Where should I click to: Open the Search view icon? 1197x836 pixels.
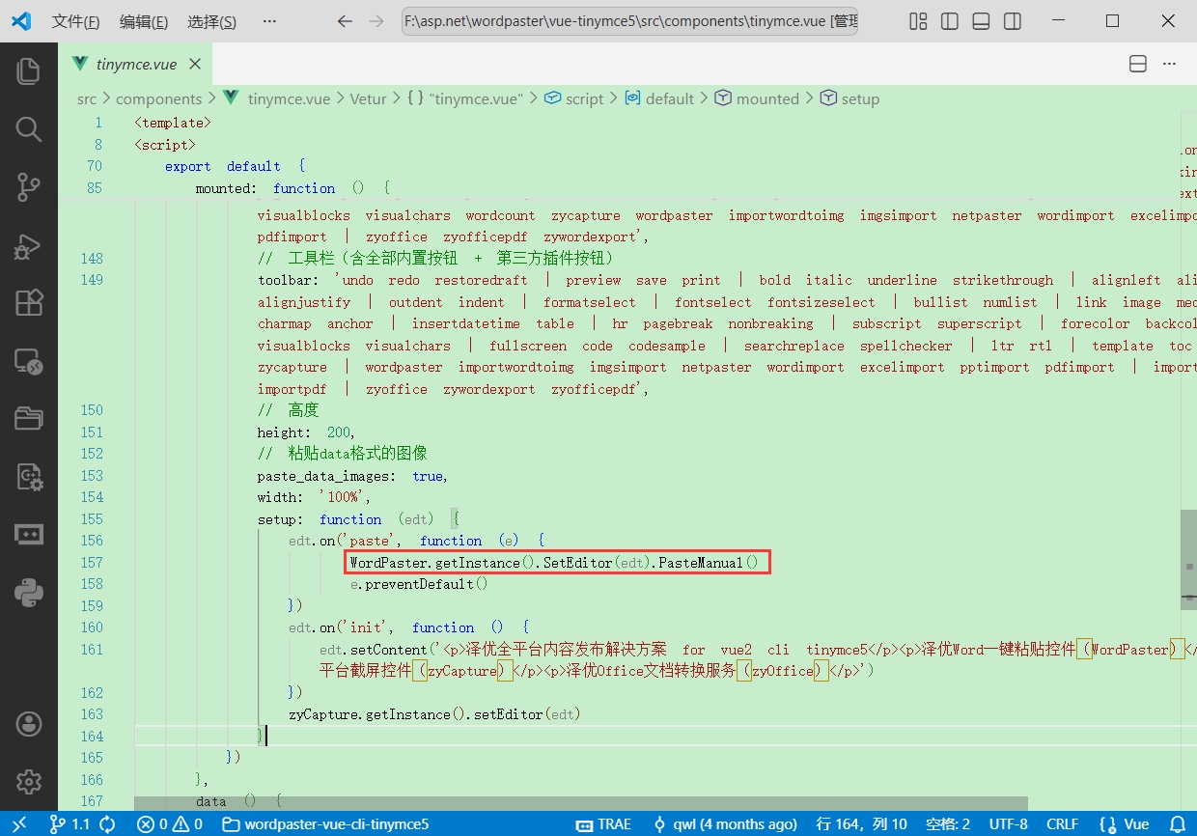pyautogui.click(x=29, y=129)
